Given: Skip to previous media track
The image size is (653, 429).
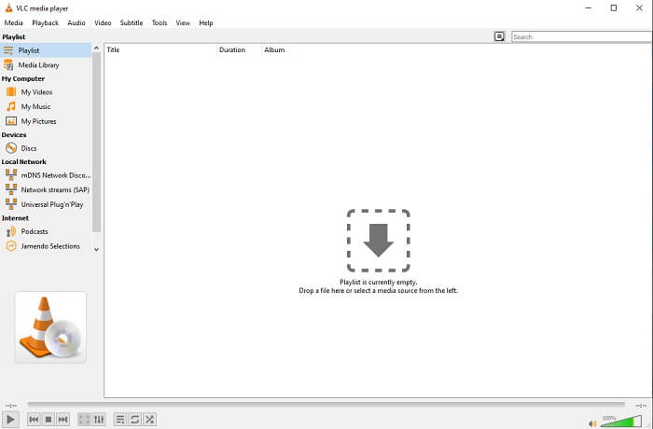Looking at the screenshot, I should pyautogui.click(x=34, y=420).
